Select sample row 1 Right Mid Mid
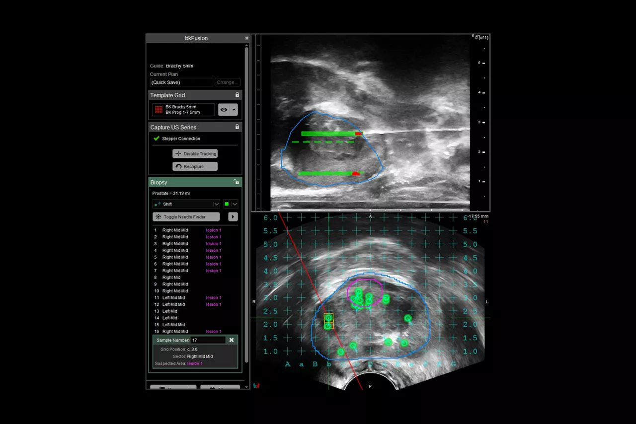This screenshot has width=636, height=424. click(x=195, y=230)
